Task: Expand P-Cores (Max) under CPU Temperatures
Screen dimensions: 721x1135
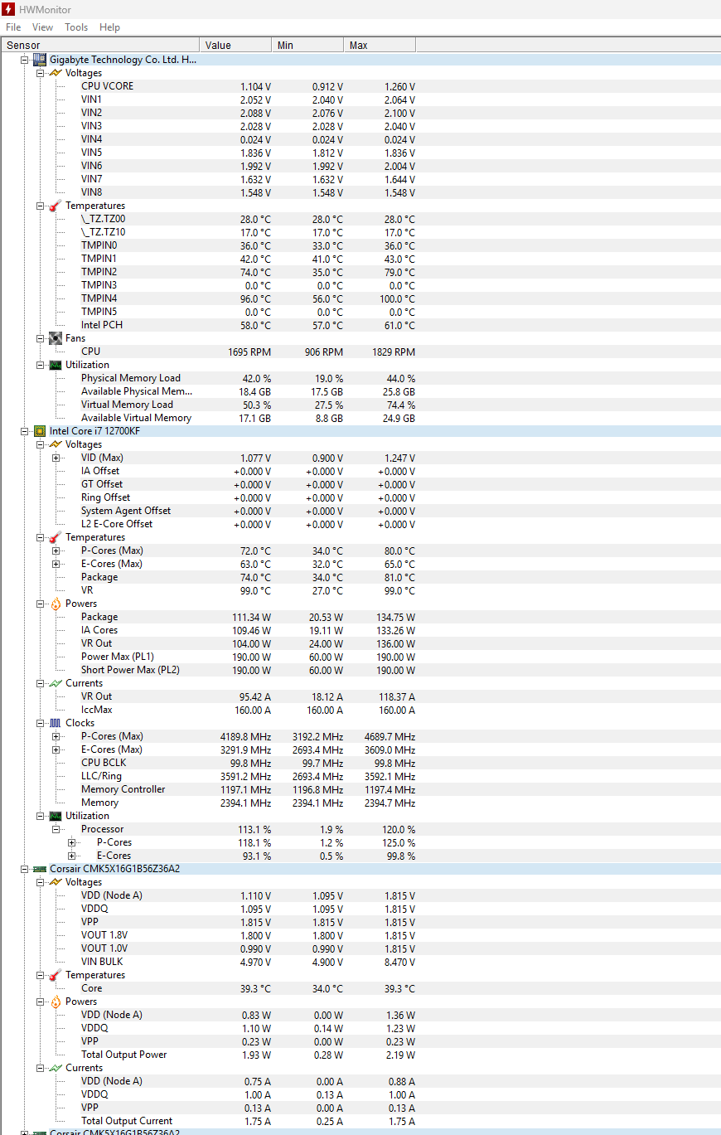Action: 56,551
